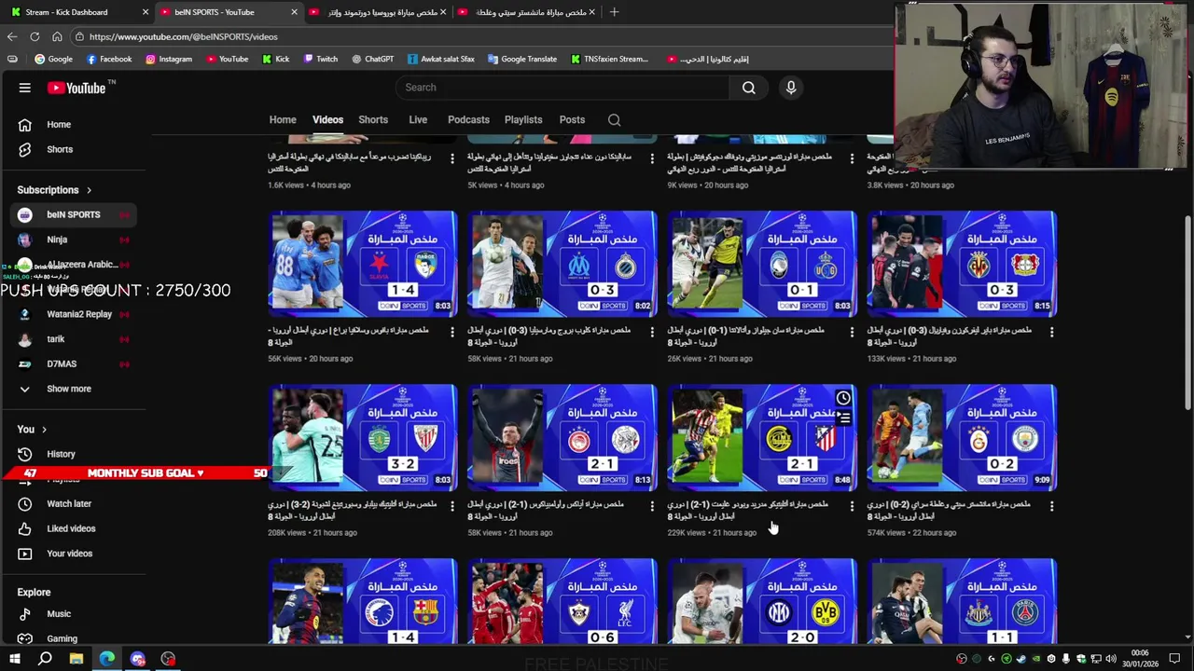
Task: Switch to the Live tab
Action: click(x=418, y=120)
